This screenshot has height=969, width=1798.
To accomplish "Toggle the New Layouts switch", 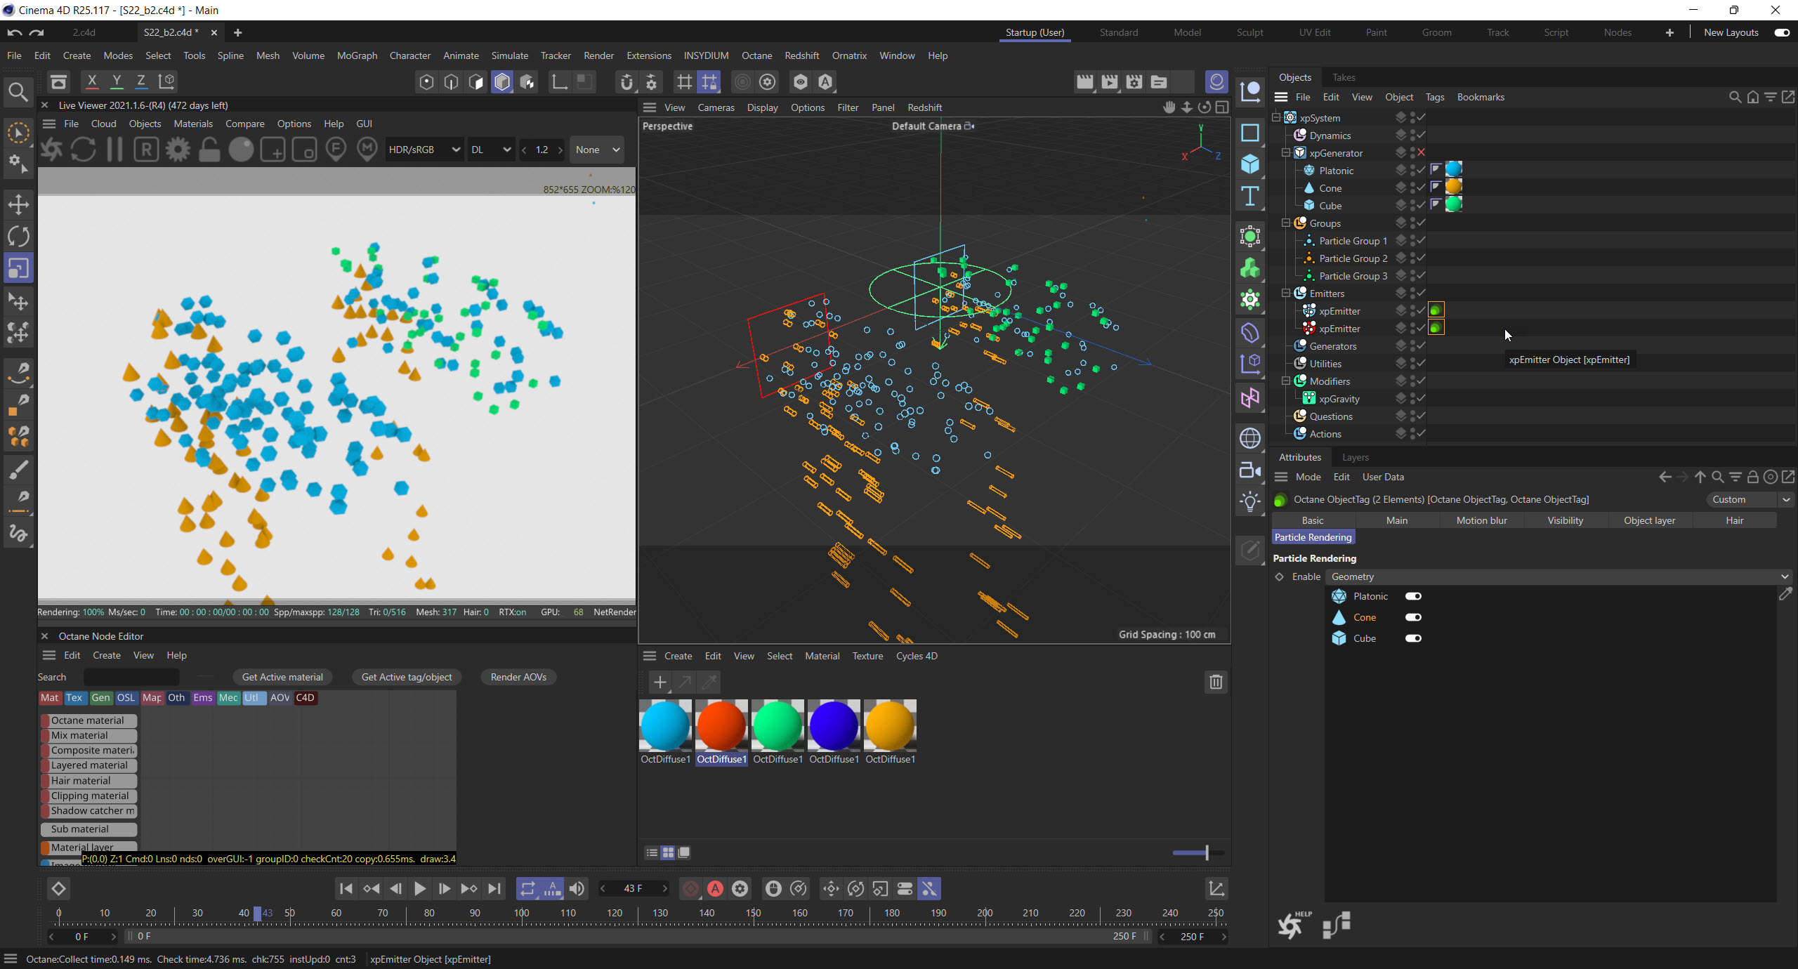I will (x=1782, y=32).
